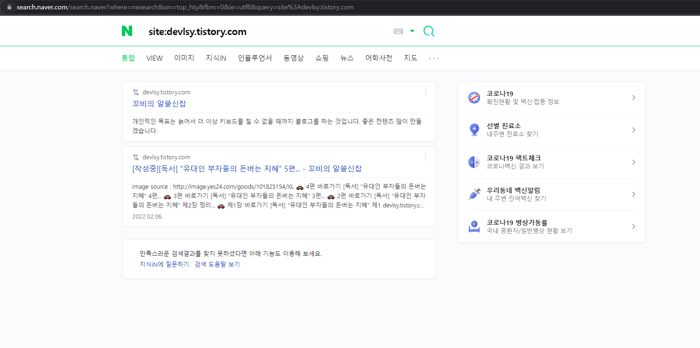Click the blog description starting 개인적인 목표는
This screenshot has height=348, width=700.
point(277,126)
